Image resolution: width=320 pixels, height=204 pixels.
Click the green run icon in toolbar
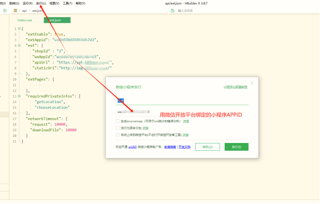coord(5,11)
